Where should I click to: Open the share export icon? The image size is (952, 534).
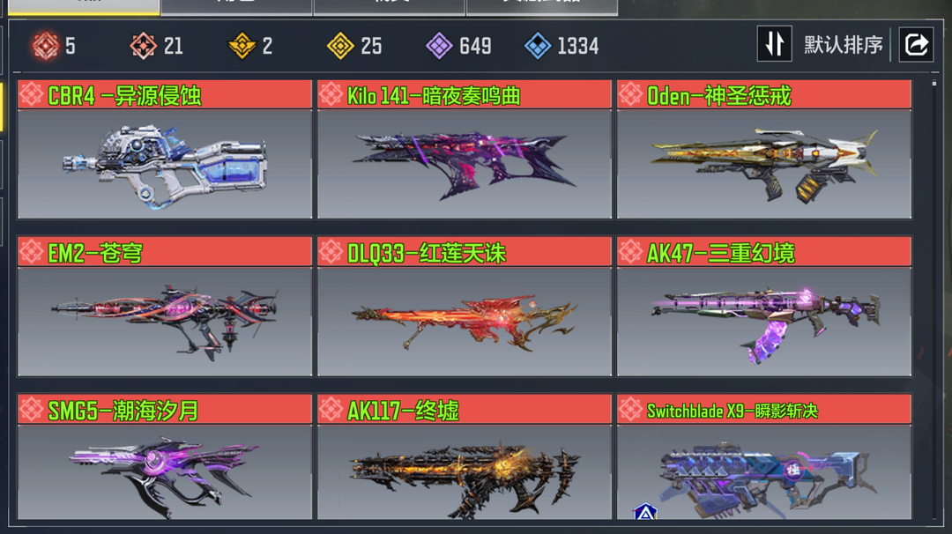(916, 44)
